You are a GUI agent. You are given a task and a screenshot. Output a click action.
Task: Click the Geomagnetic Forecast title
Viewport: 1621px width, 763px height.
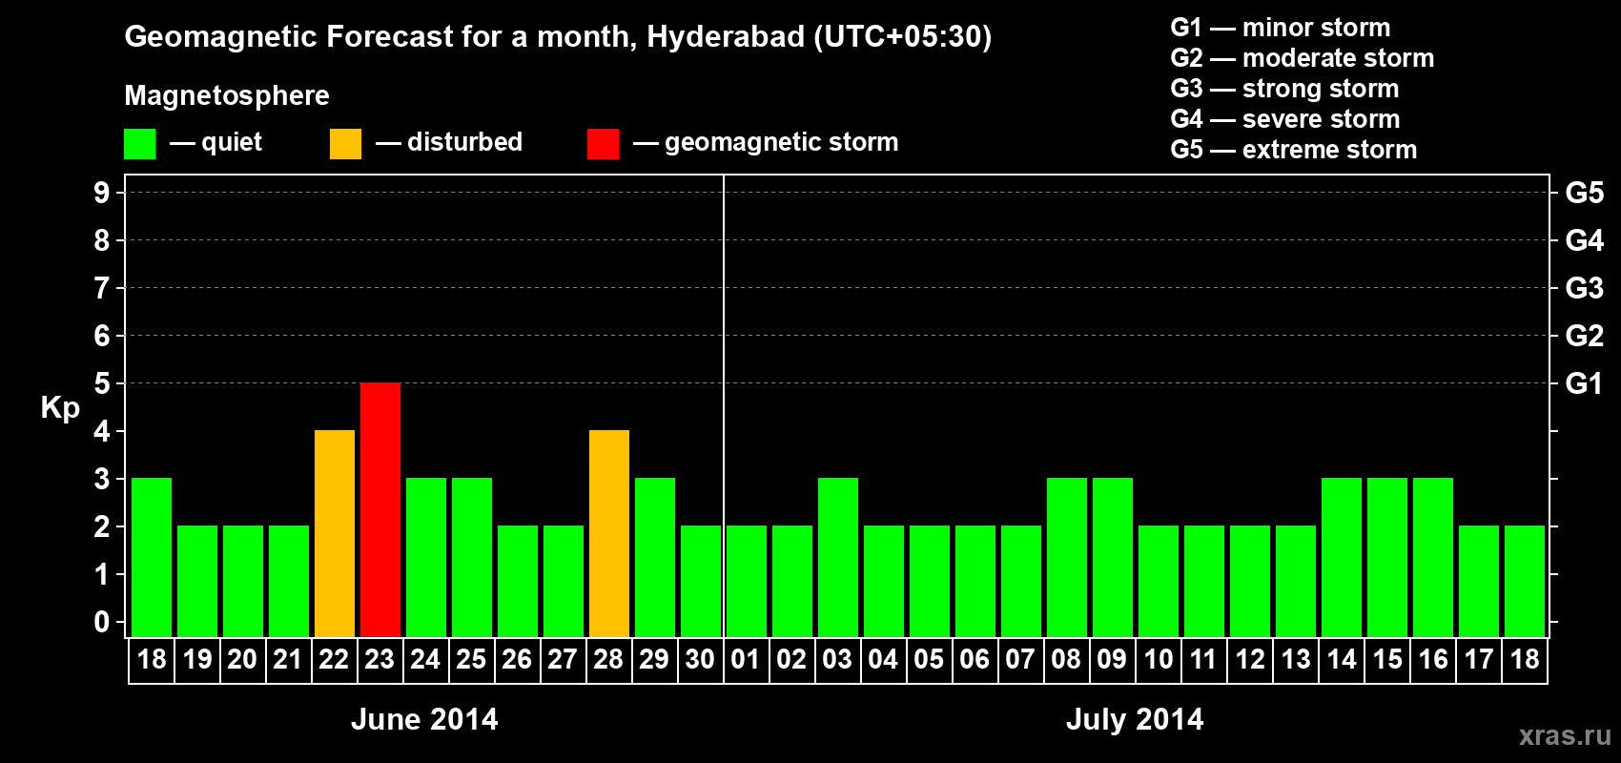point(558,37)
